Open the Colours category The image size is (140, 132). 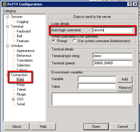click(x=22, y=70)
